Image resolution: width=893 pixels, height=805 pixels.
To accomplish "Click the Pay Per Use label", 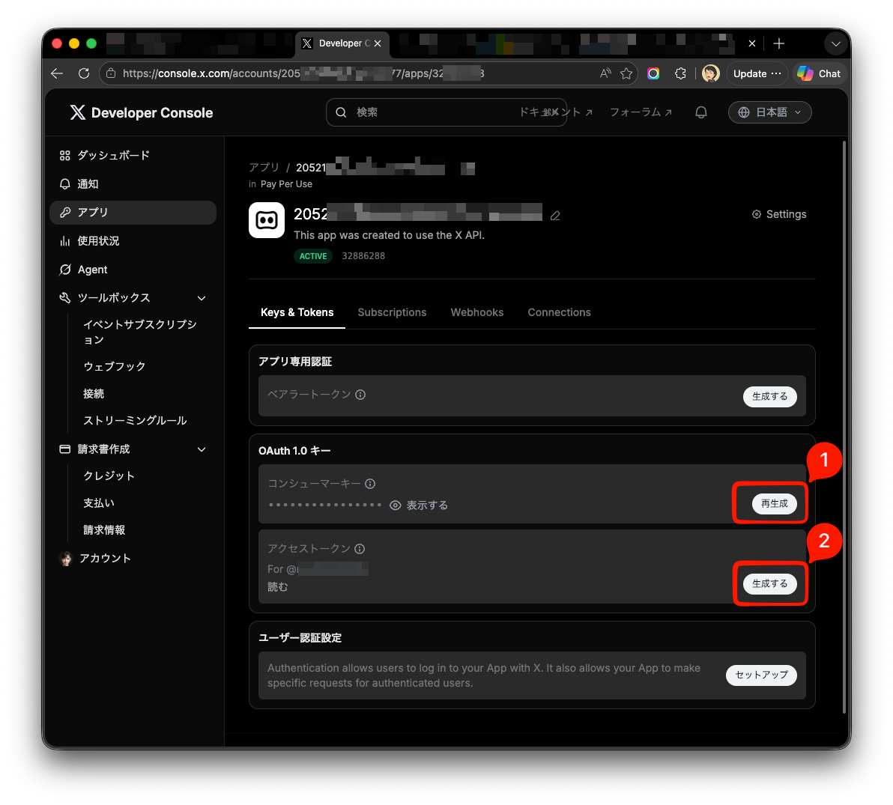I will (286, 184).
